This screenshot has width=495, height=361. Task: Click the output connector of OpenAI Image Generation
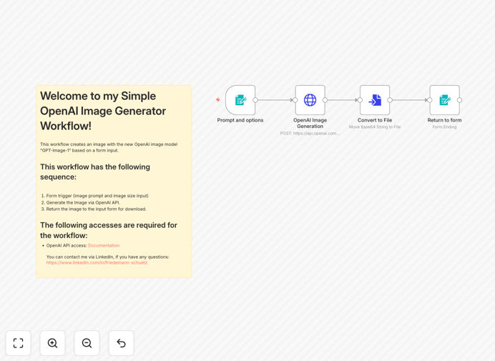coord(325,100)
